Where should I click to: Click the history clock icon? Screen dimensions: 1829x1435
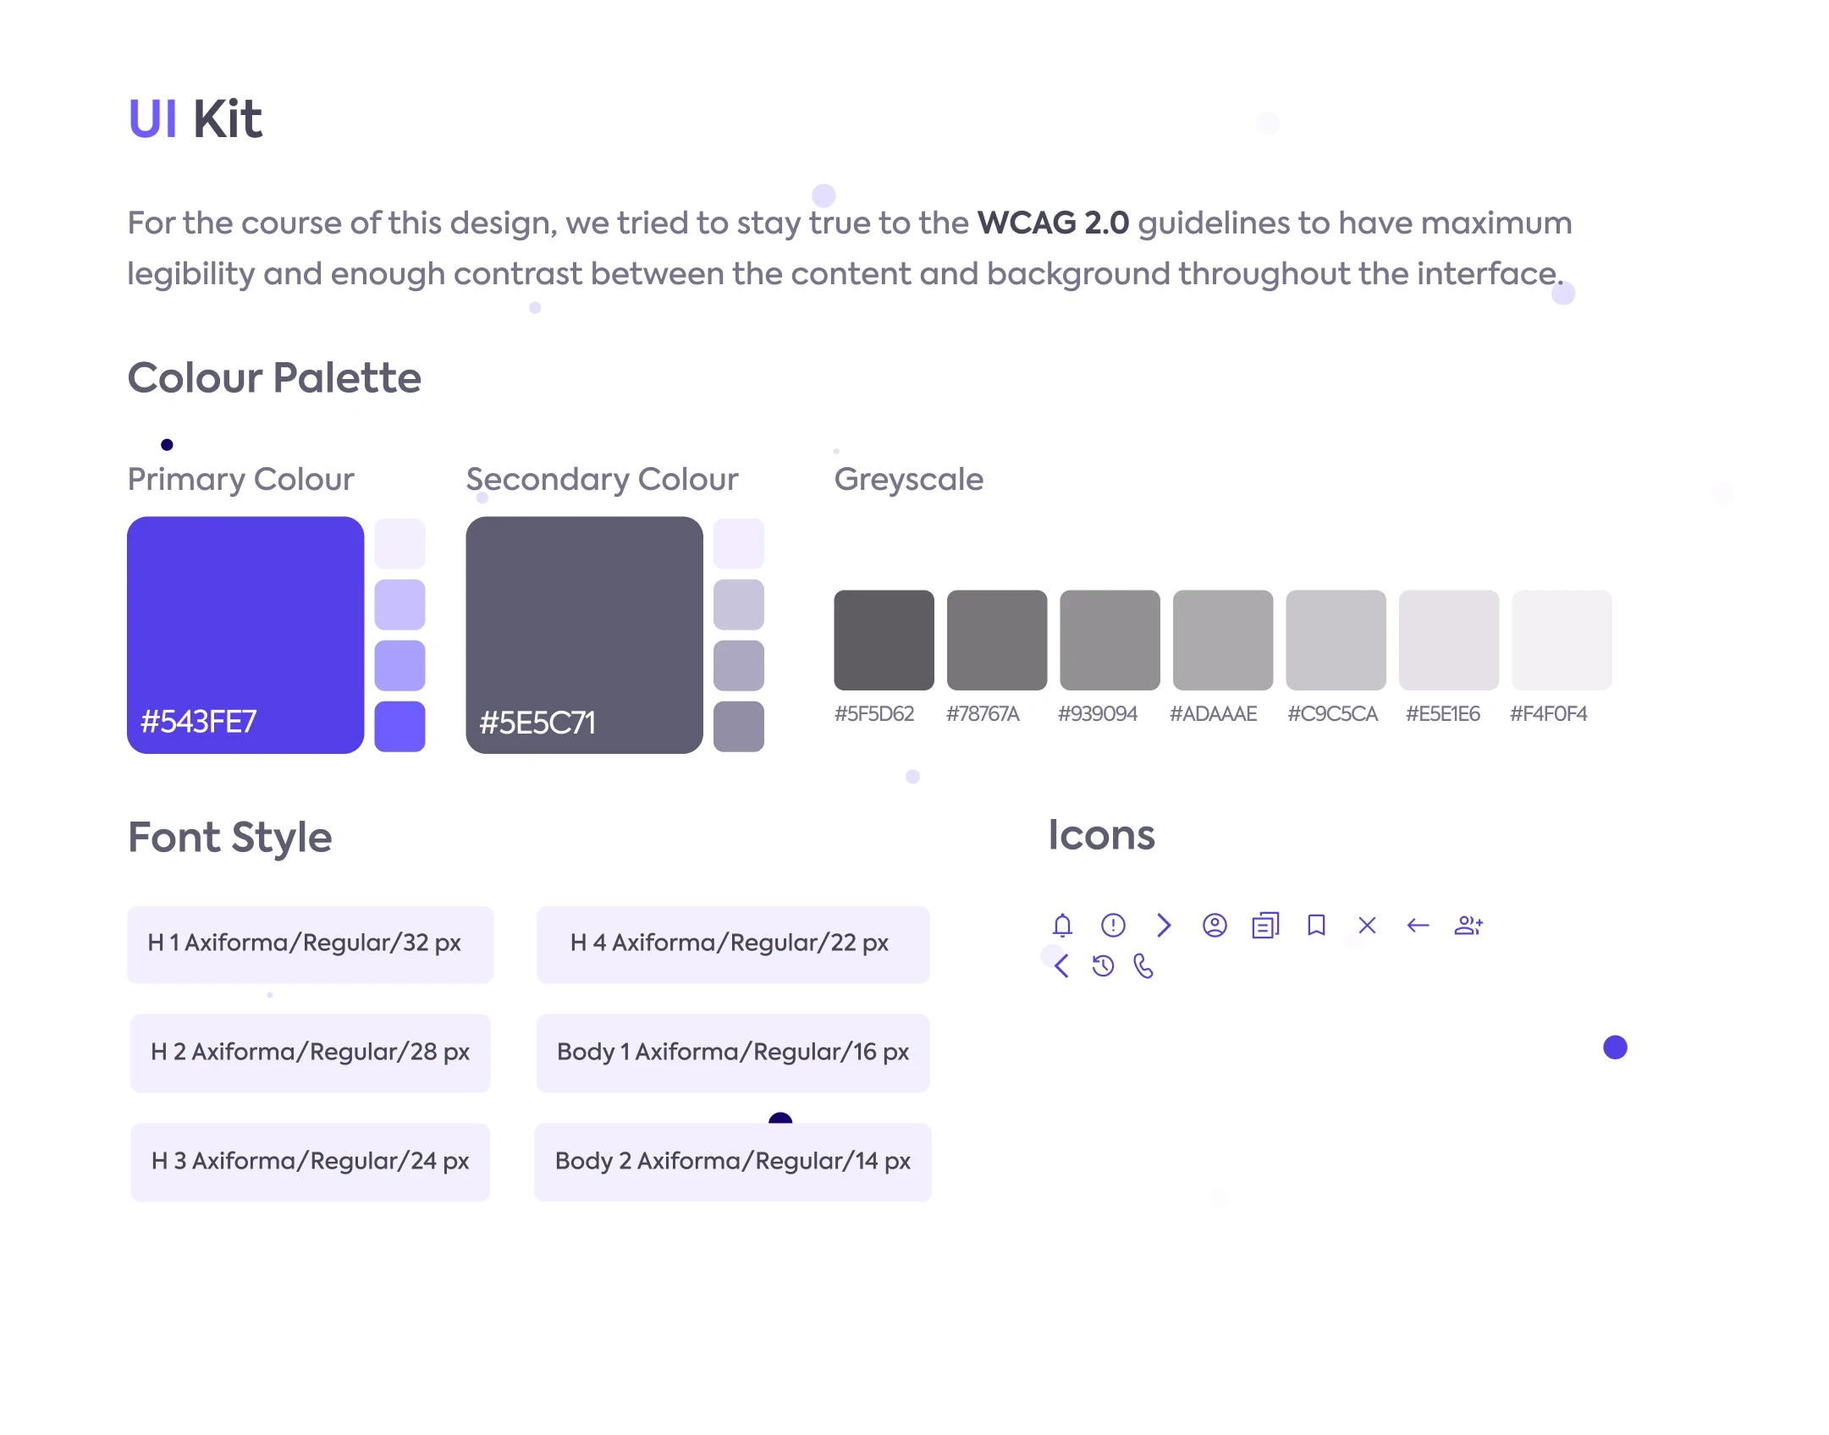point(1103,965)
